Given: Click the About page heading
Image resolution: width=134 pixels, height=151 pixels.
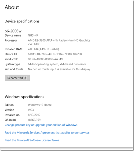Looking at the screenshot, I should click(12, 7).
